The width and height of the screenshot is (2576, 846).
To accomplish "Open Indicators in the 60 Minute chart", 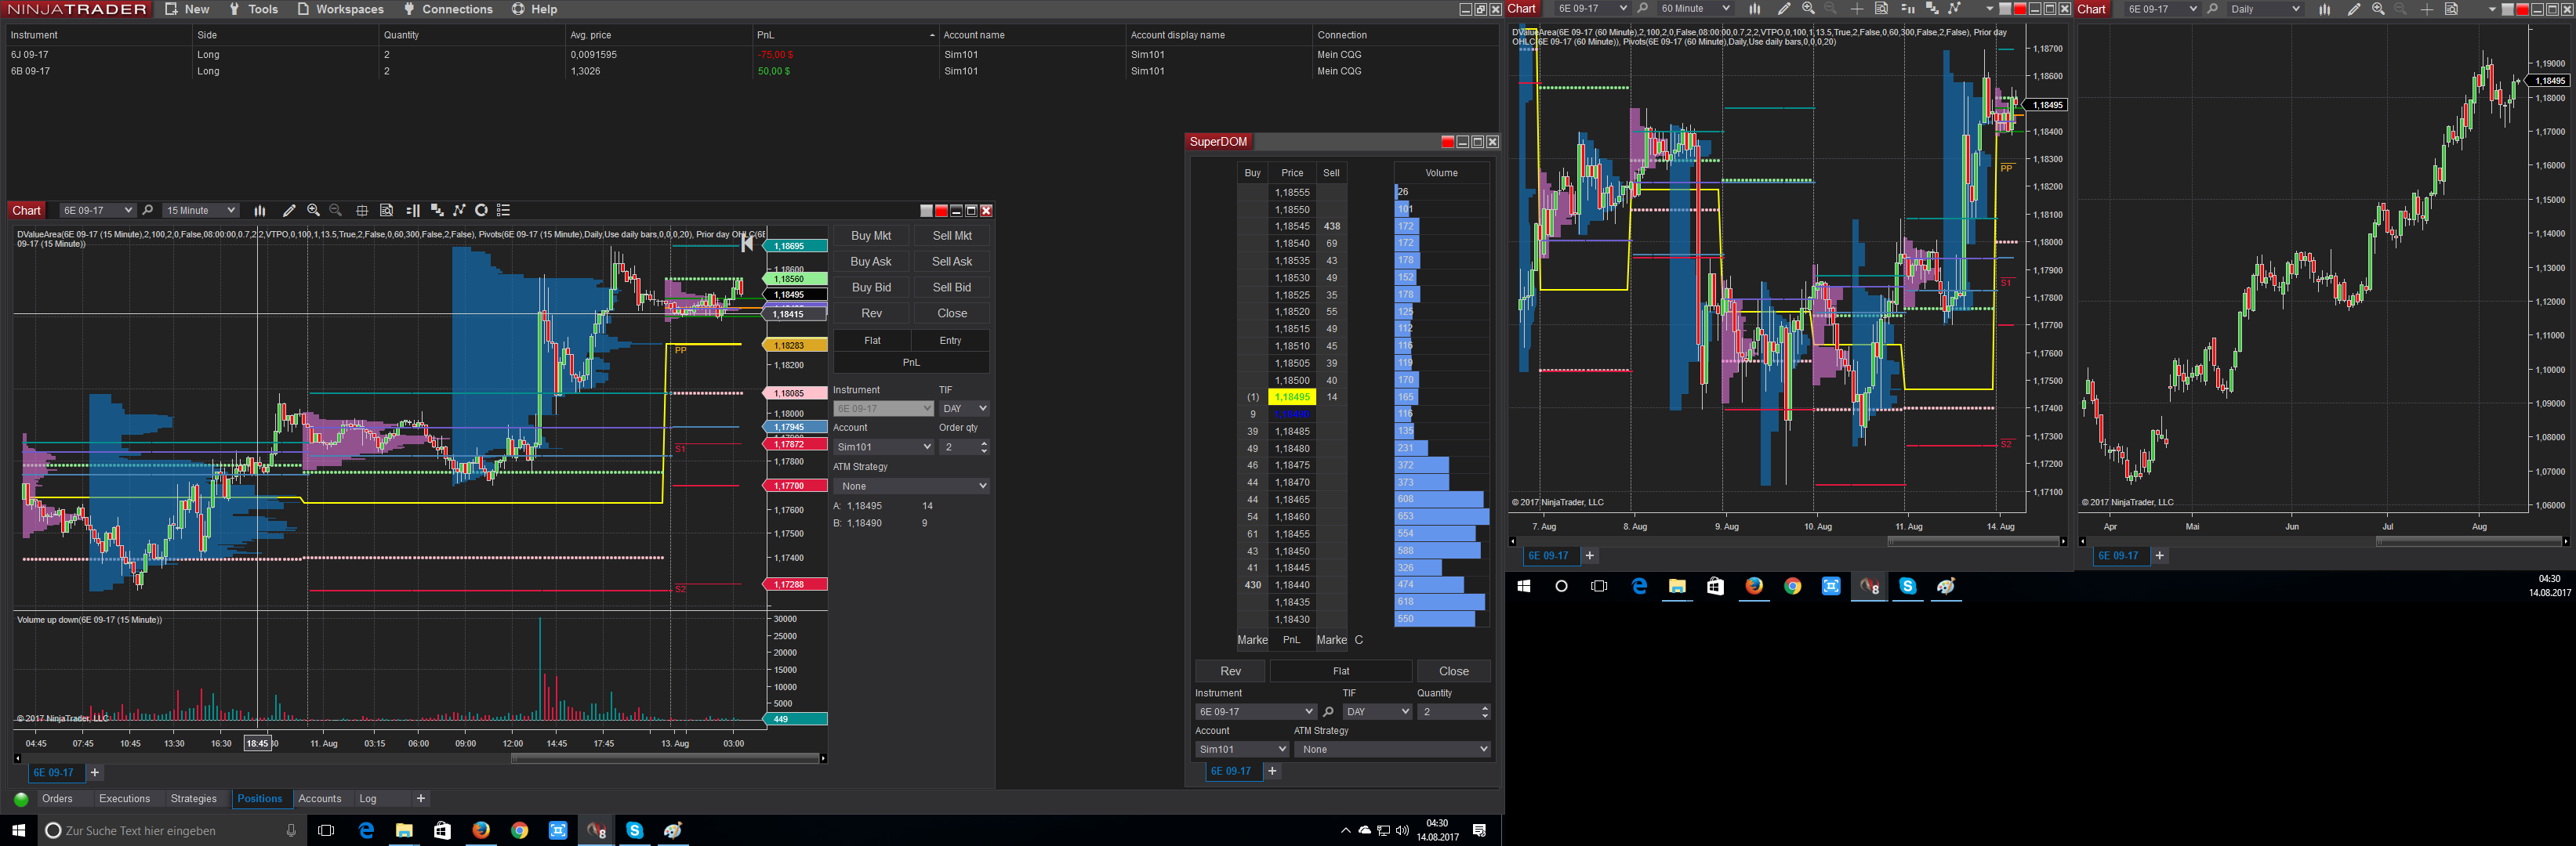I will (1932, 9).
